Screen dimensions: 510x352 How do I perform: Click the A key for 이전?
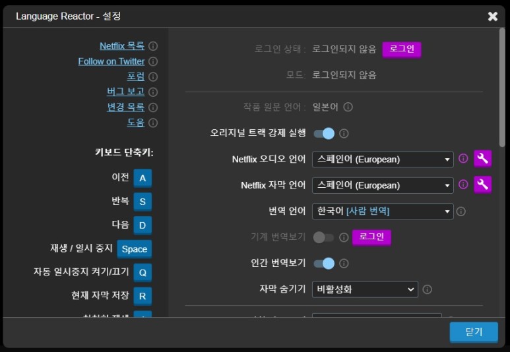tap(143, 178)
